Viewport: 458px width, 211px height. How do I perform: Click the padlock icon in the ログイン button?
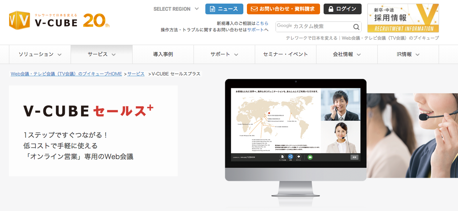[x=331, y=9]
